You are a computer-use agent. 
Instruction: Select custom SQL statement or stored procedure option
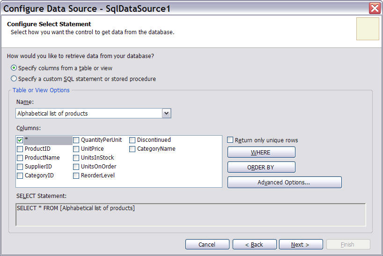(x=14, y=79)
